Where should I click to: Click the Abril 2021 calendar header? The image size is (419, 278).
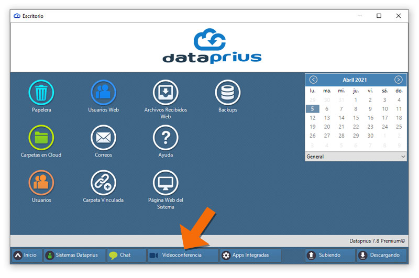click(355, 80)
